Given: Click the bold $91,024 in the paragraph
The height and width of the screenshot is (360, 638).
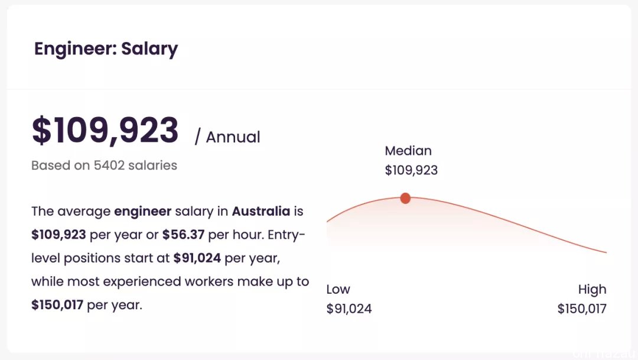Looking at the screenshot, I should 197,258.
